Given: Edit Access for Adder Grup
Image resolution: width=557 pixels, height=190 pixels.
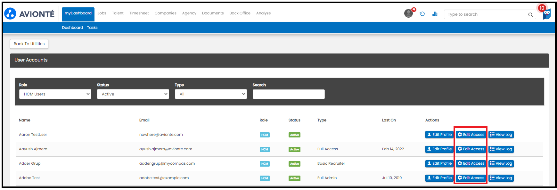Looking at the screenshot, I should tap(471, 163).
